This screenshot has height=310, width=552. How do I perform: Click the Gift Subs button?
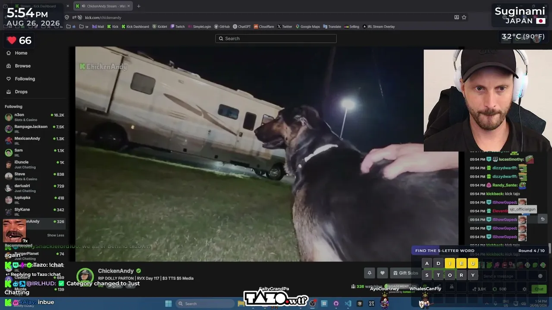(x=405, y=273)
